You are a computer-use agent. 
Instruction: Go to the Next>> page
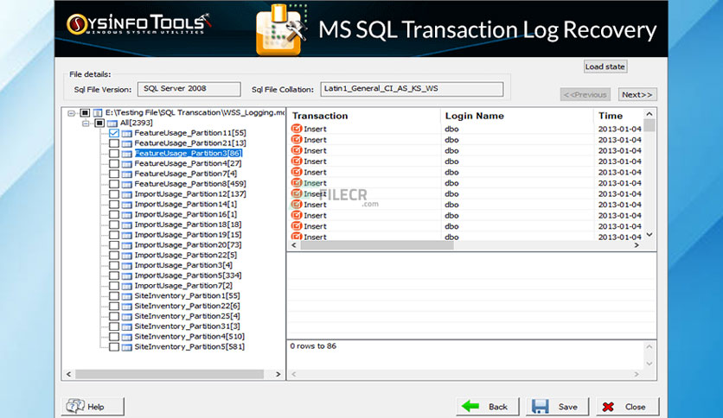click(x=637, y=94)
